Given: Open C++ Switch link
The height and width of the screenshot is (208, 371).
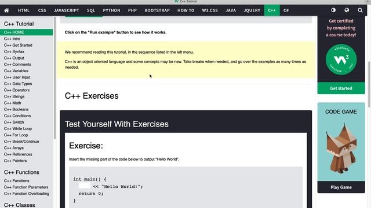Looking at the screenshot, I should [x=14, y=122].
